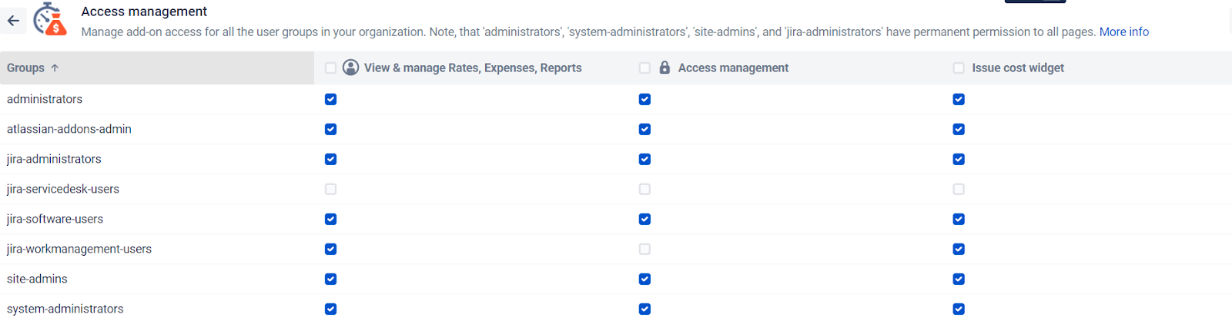Click 'View & manage Rates, Expenses, Reports' header text
This screenshot has width=1232, height=321.
click(x=473, y=68)
